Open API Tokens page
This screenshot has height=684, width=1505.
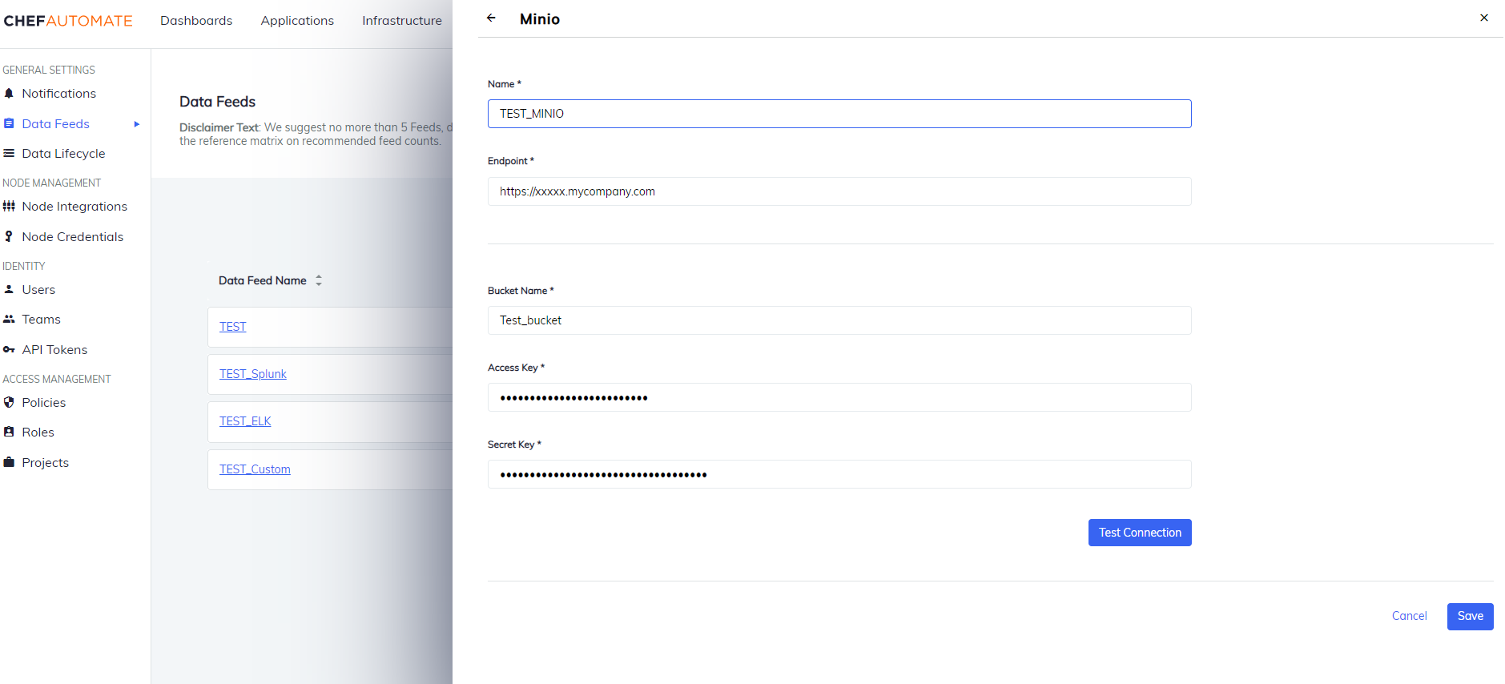[54, 350]
